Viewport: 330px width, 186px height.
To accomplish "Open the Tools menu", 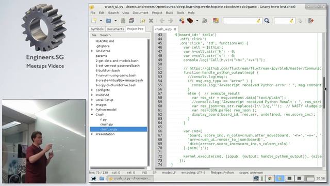I will (x=180, y=12).
